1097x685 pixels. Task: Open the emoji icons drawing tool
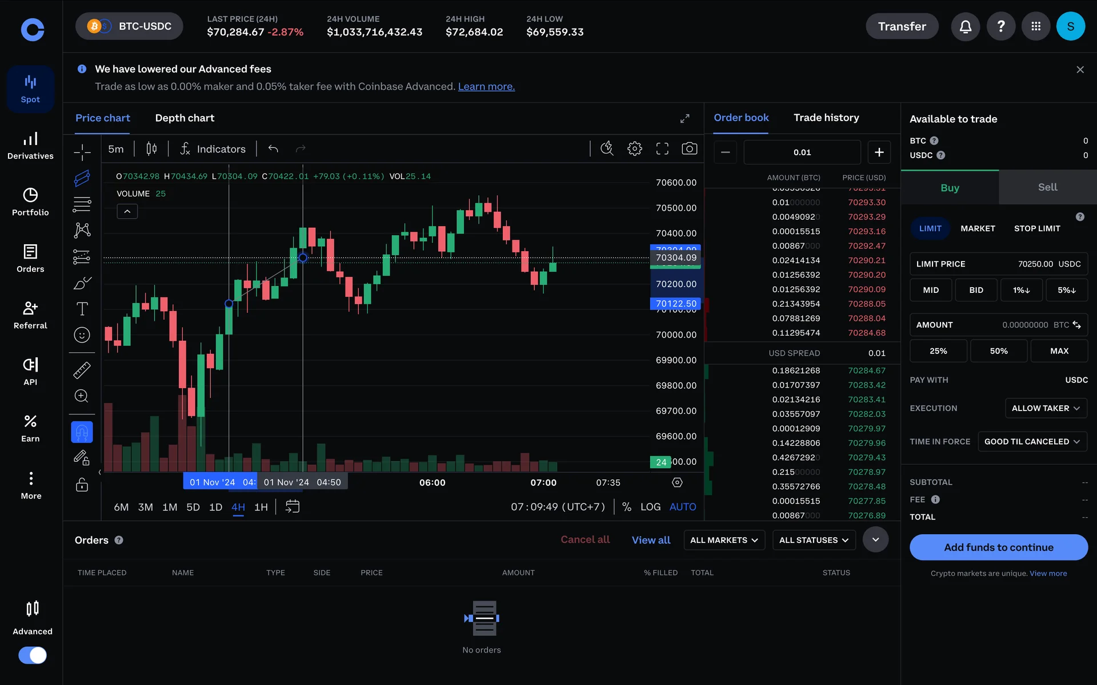point(82,335)
